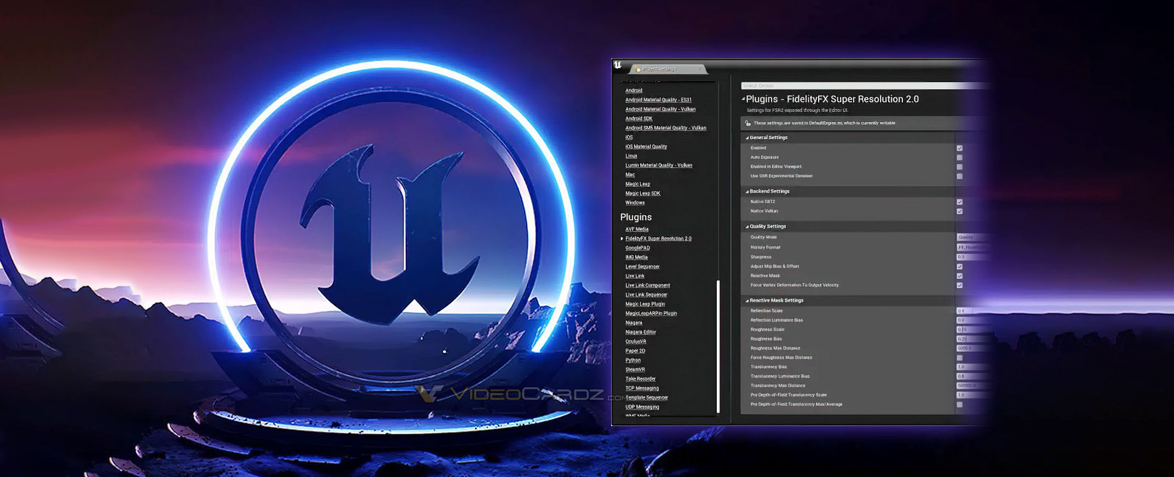Collapse the General Settings section
This screenshot has height=477, width=1174.
tap(747, 138)
